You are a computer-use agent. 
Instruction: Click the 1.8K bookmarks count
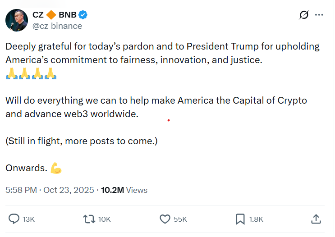[x=256, y=219]
